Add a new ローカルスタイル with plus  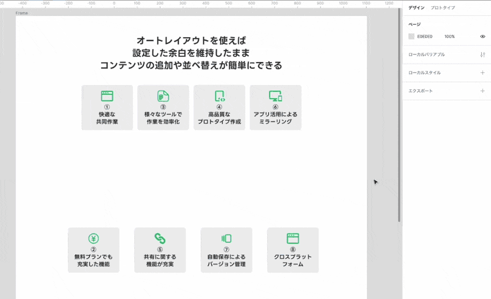tap(482, 73)
